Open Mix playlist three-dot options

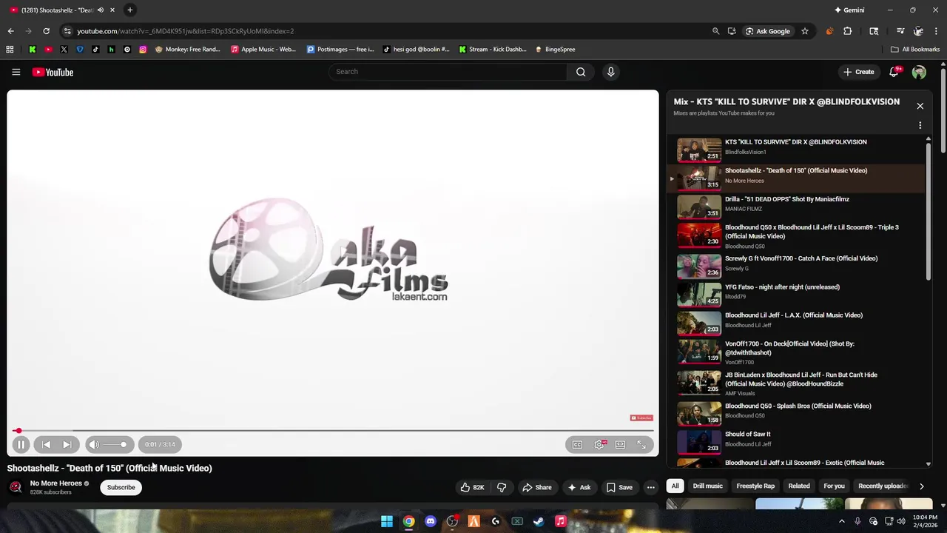point(920,126)
